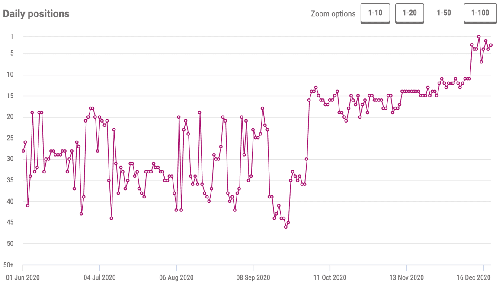Select the 1-20 zoom option
499x286 pixels.
pos(409,13)
